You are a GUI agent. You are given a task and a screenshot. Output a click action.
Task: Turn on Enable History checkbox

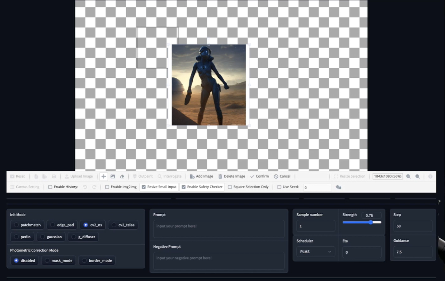[50, 187]
